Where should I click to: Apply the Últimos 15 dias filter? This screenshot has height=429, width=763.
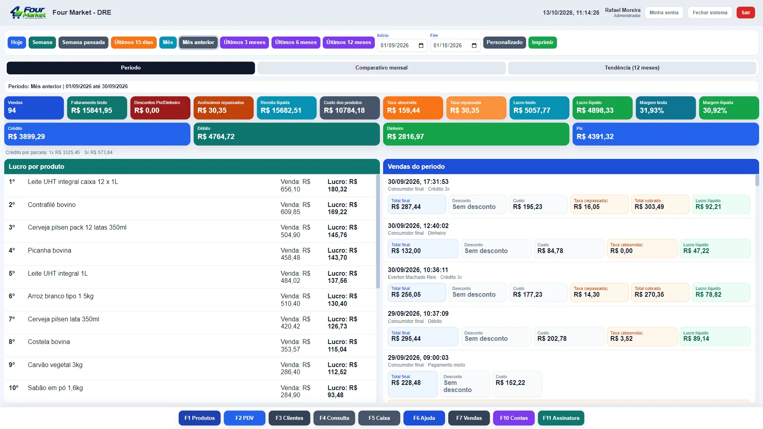(134, 43)
